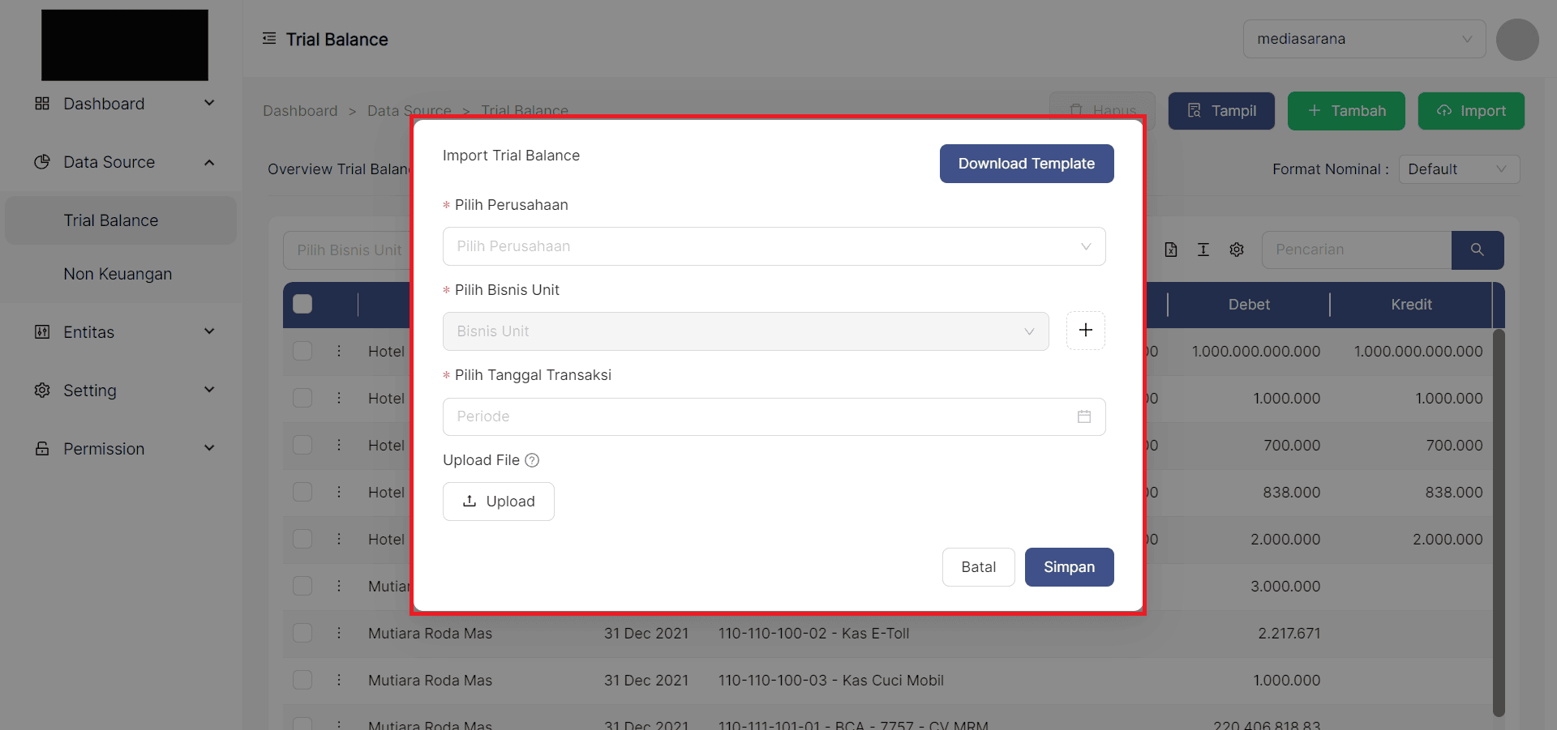
Task: Open Non Keuangan in the sidebar
Action: [118, 274]
